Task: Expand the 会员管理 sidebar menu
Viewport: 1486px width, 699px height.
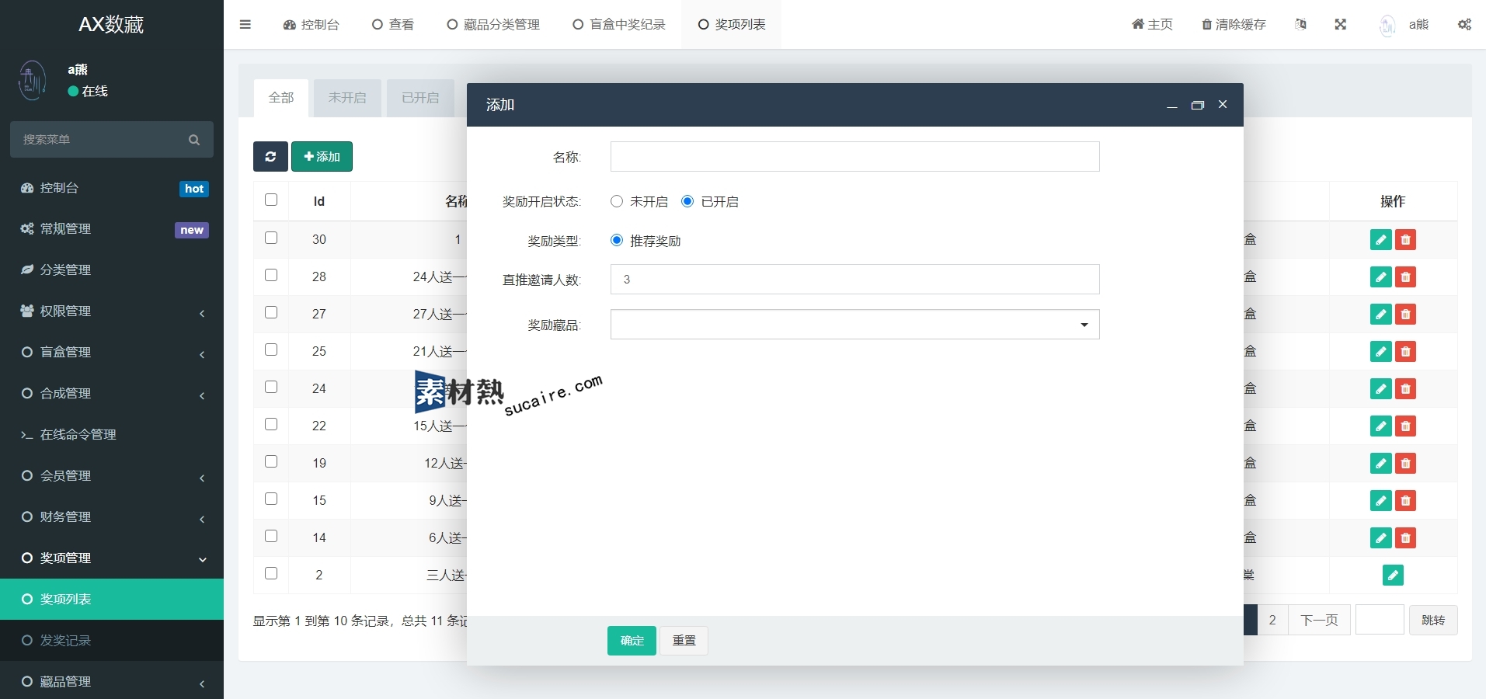Action: point(112,476)
